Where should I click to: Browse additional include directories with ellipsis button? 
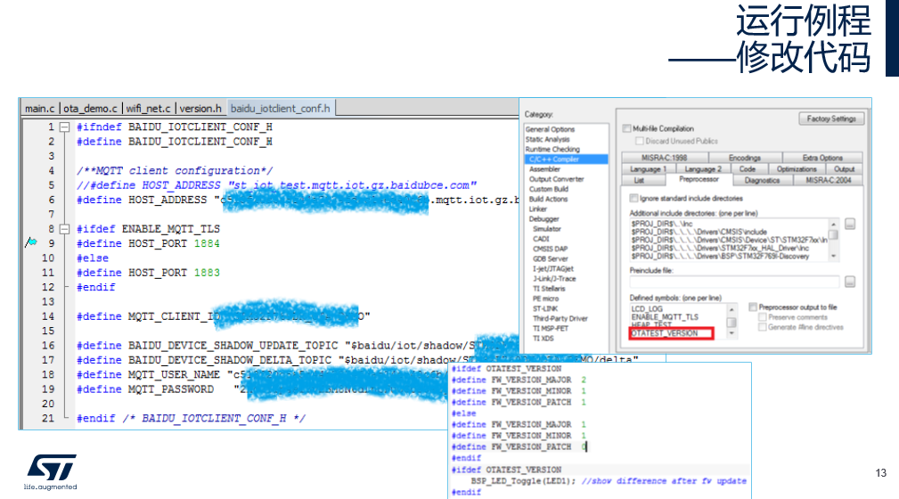point(850,225)
